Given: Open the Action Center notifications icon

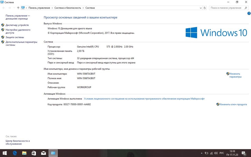Looking at the screenshot, I should pyautogui.click(x=244, y=153).
